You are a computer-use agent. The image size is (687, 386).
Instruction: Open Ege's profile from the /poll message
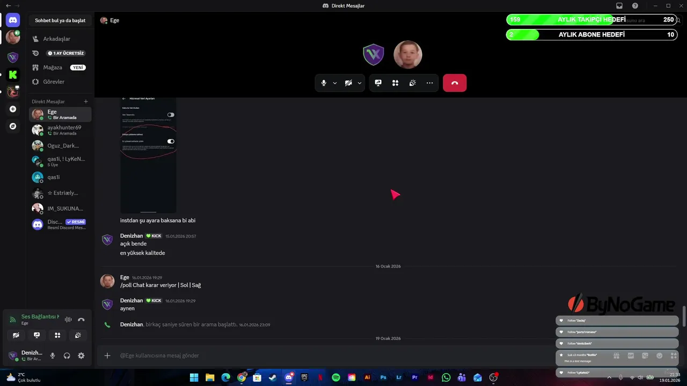point(125,277)
